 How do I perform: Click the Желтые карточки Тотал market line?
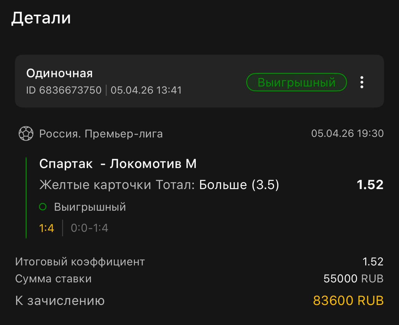[x=159, y=185]
